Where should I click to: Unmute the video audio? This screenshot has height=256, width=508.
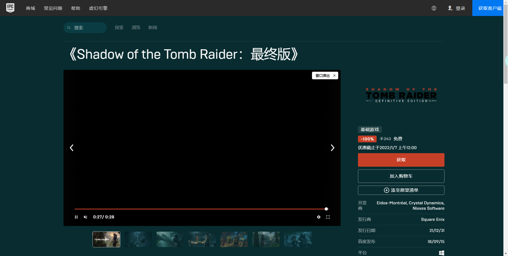click(85, 217)
